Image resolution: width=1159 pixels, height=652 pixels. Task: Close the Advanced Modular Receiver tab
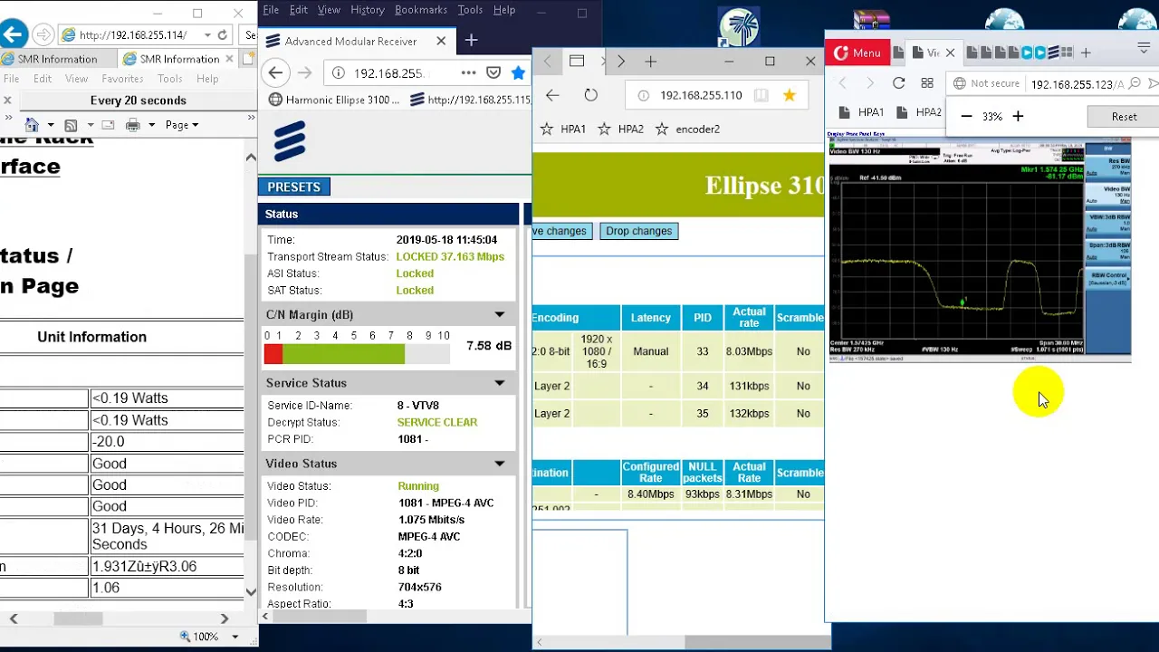pos(441,41)
